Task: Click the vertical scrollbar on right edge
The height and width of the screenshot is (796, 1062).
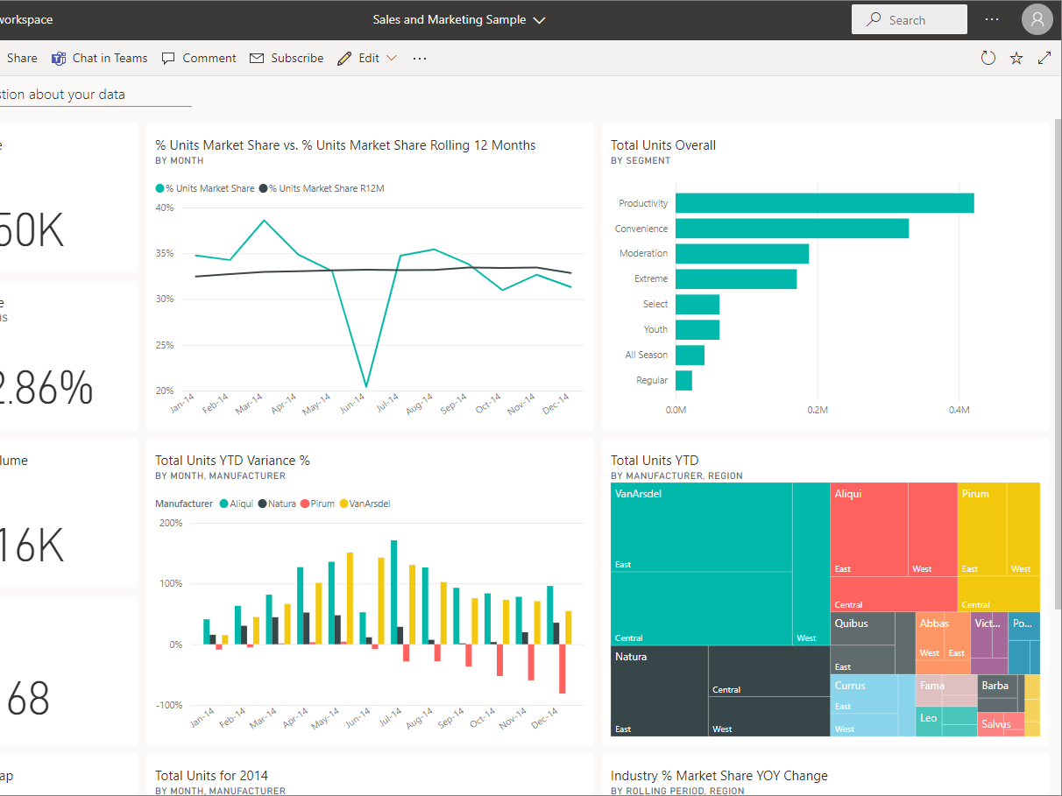Action: pyautogui.click(x=1058, y=363)
